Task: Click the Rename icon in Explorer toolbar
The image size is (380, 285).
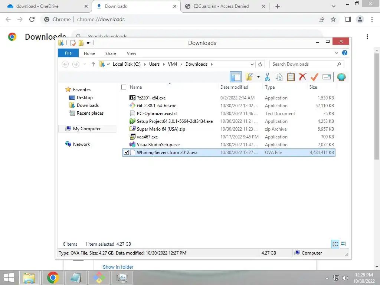Action: pos(327,77)
